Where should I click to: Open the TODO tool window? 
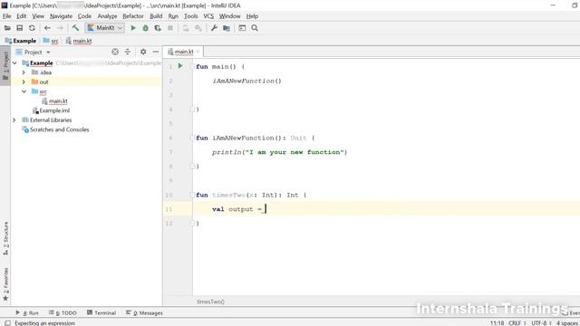[63, 312]
